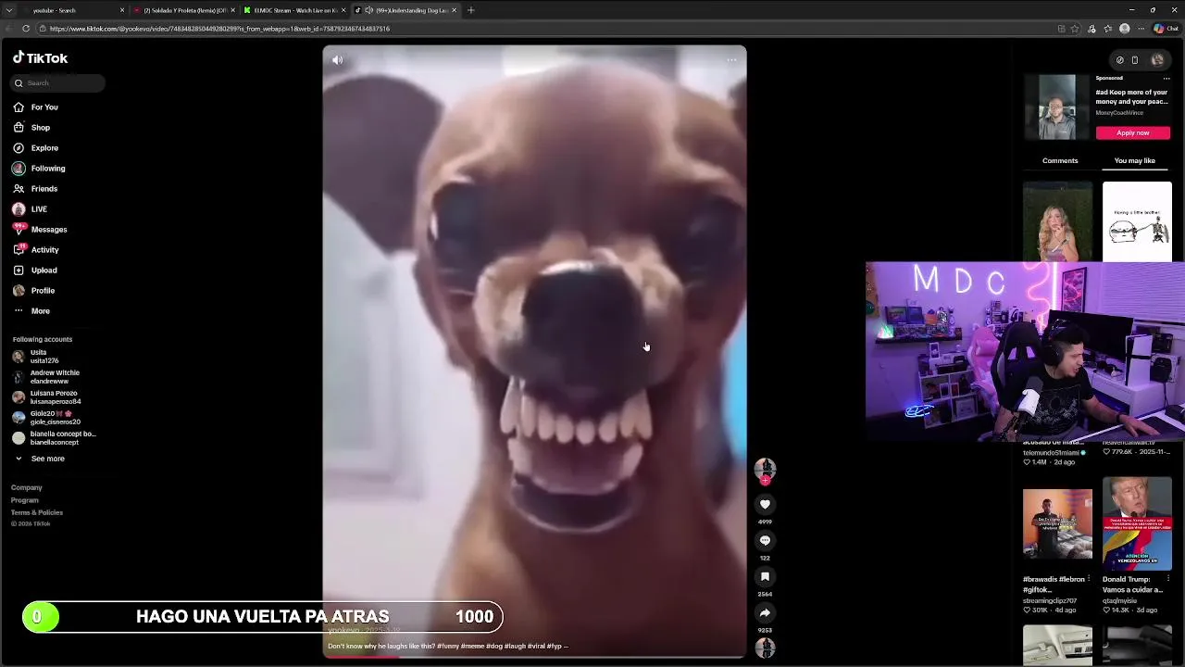Viewport: 1185px width, 667px height.
Task: Open the browser profile avatar
Action: 1125,29
